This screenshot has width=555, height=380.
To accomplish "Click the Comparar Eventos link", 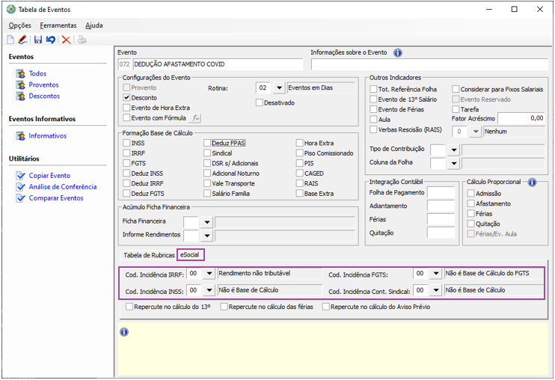I will 56,198.
